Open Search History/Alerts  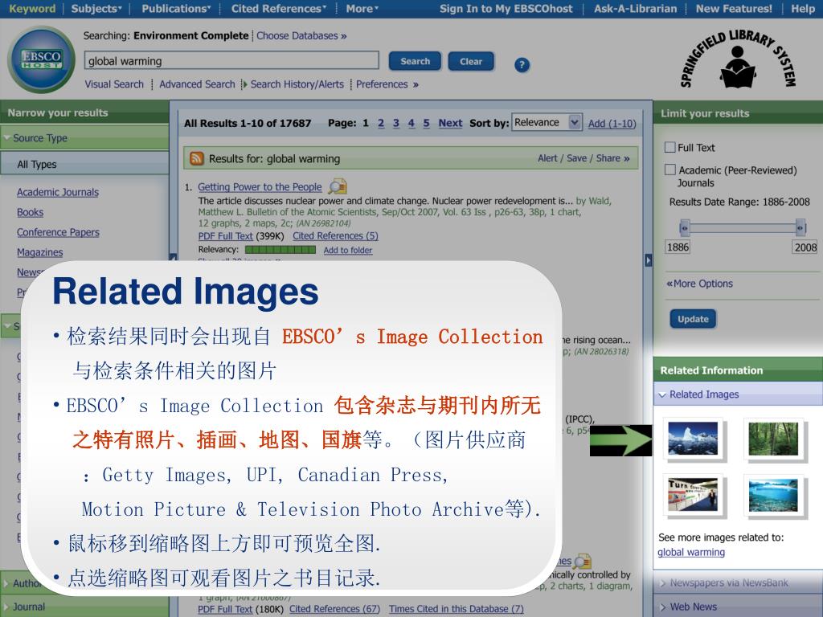point(297,84)
